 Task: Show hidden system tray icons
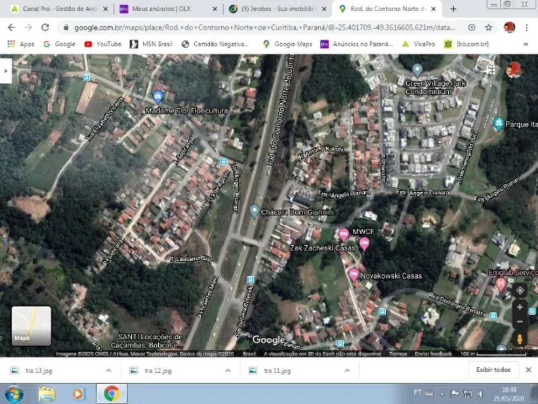click(x=442, y=394)
